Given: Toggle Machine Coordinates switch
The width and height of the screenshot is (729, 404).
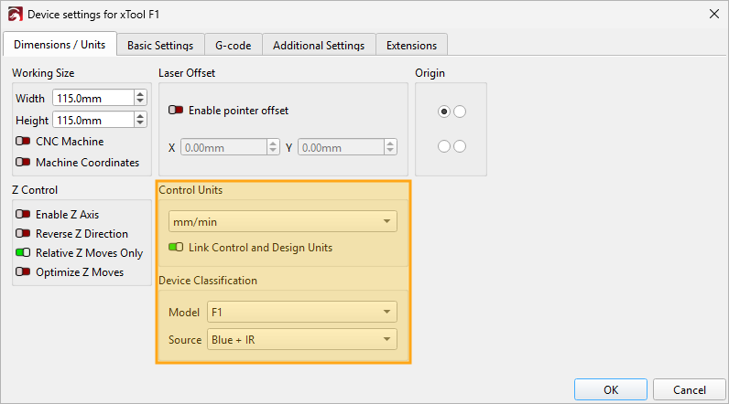Looking at the screenshot, I should pyautogui.click(x=23, y=163).
